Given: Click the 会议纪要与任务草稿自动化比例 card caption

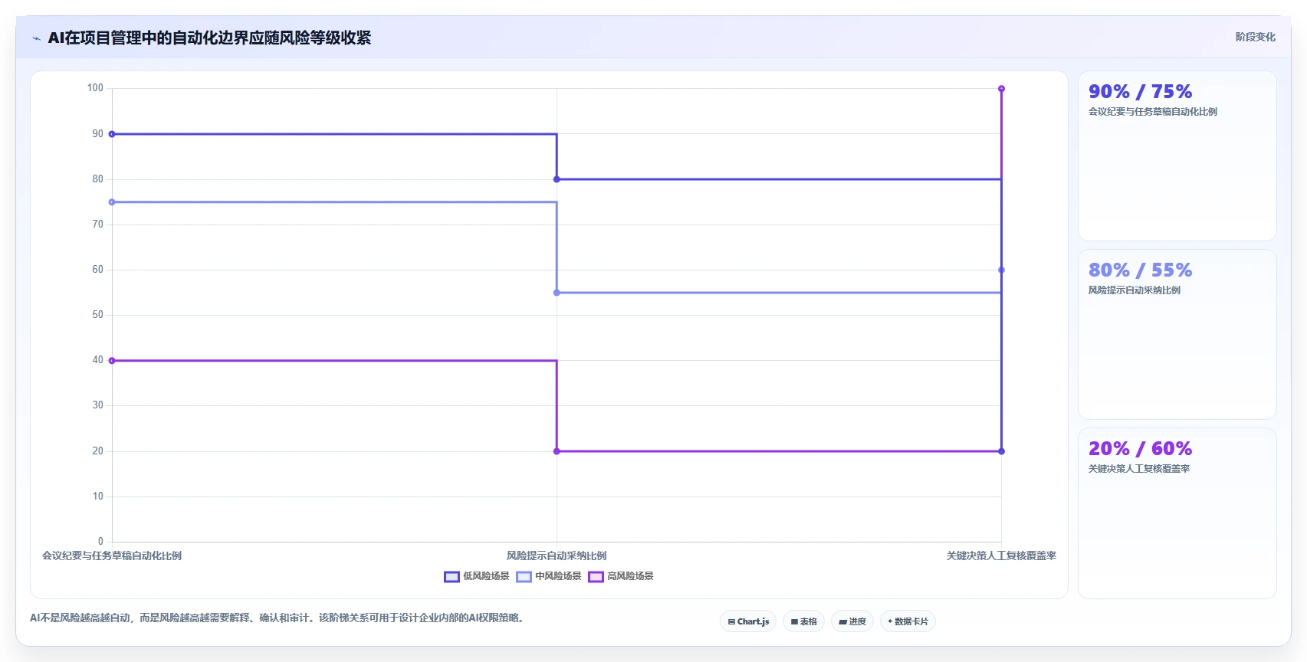Looking at the screenshot, I should 1153,112.
